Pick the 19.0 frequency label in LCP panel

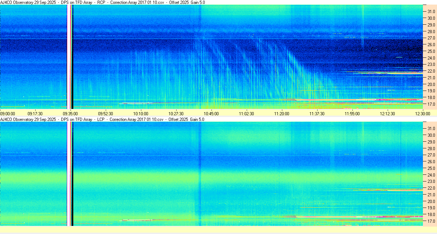pos(431,208)
